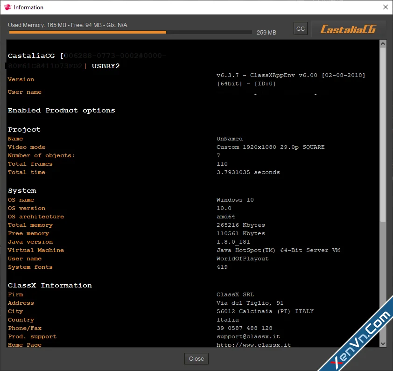This screenshot has height=371, width=393.
Task: Click the OS architecture value 'amd64'
Action: [225, 217]
